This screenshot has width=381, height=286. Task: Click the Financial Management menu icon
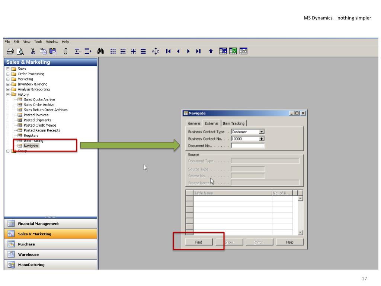(x=11, y=223)
